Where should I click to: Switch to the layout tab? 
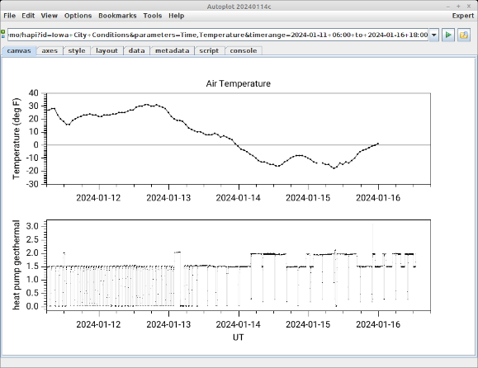[x=106, y=50]
